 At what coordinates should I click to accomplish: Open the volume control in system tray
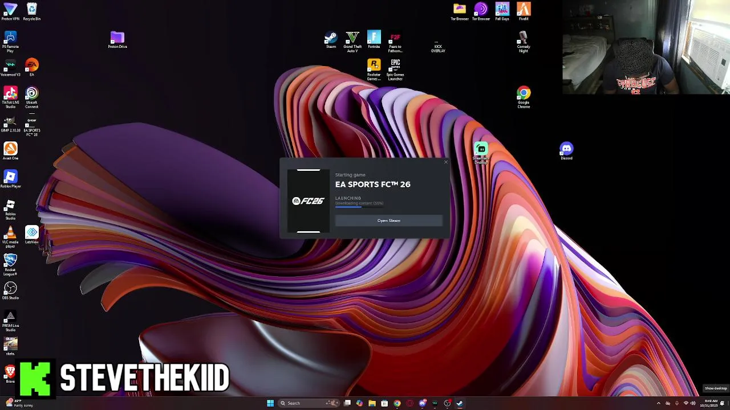click(693, 403)
